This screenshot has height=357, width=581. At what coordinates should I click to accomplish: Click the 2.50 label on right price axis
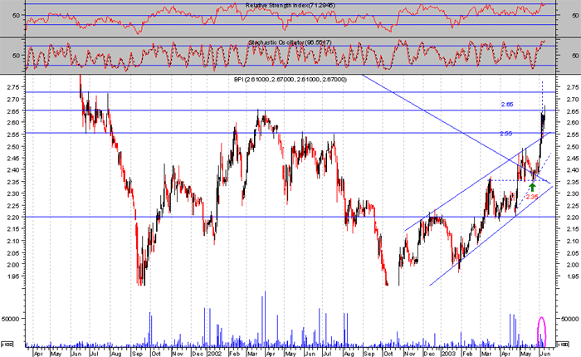click(x=573, y=146)
